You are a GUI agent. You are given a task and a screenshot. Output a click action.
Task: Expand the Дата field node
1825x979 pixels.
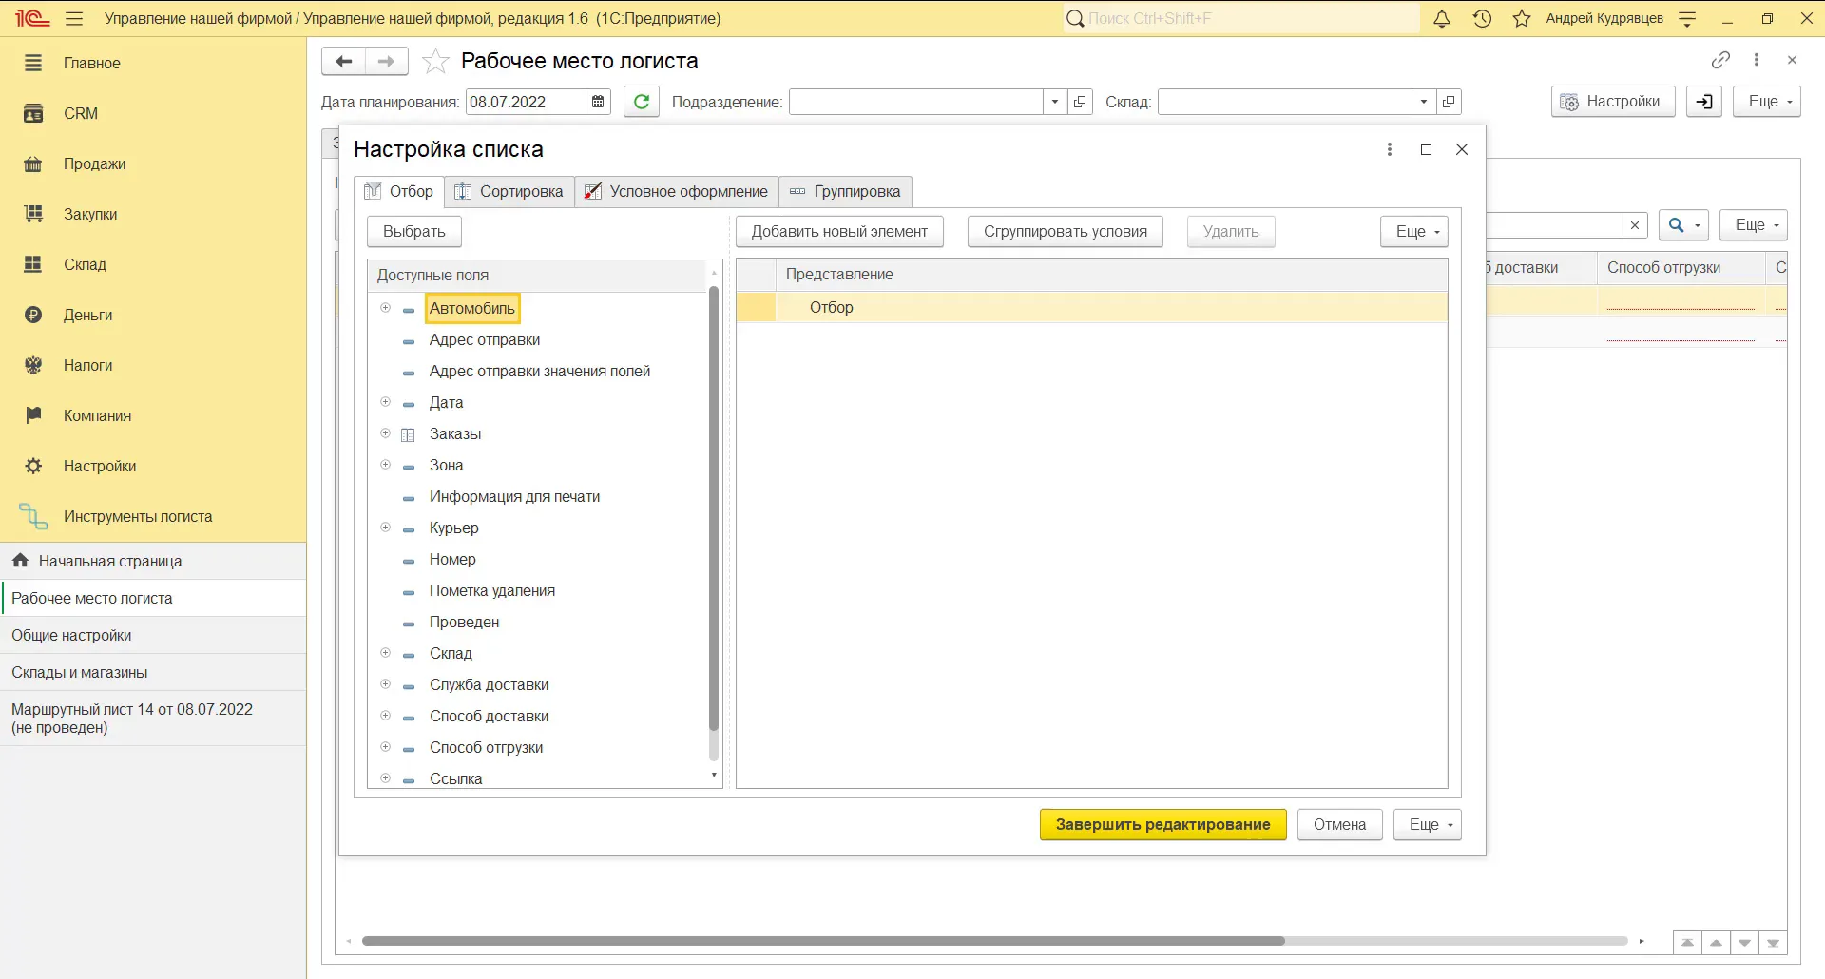tap(385, 402)
